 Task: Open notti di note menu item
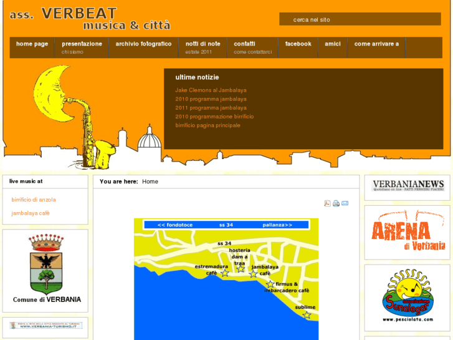(203, 47)
